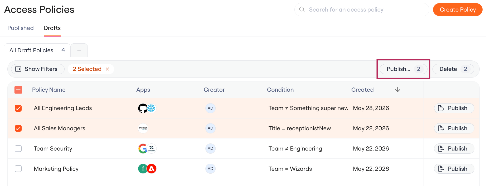This screenshot has width=486, height=186.
Task: Click the search magnifier icon
Action: click(x=302, y=10)
